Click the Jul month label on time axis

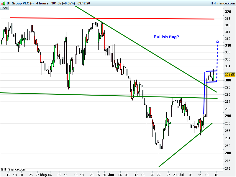[x=181, y=175]
